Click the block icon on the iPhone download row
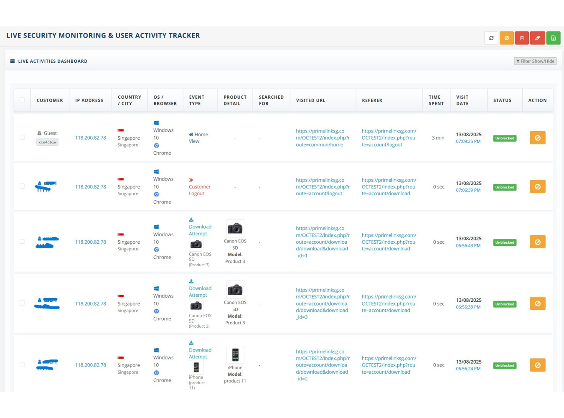 537,365
